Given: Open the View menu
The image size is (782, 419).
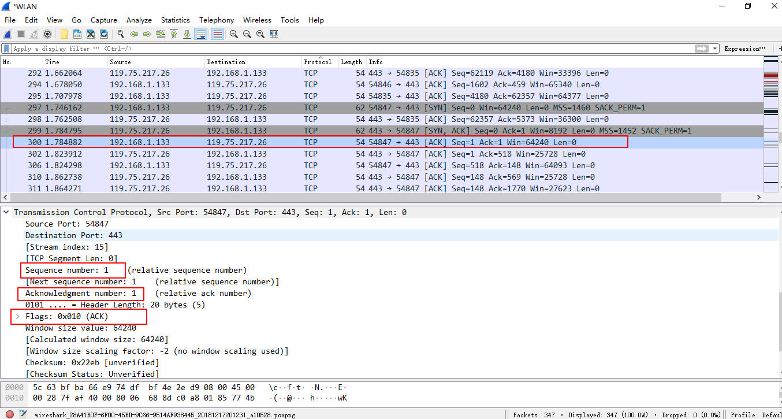Looking at the screenshot, I should click(x=55, y=20).
